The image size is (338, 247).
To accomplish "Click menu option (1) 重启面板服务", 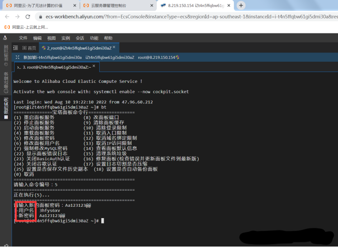I will pyautogui.click(x=34, y=118).
